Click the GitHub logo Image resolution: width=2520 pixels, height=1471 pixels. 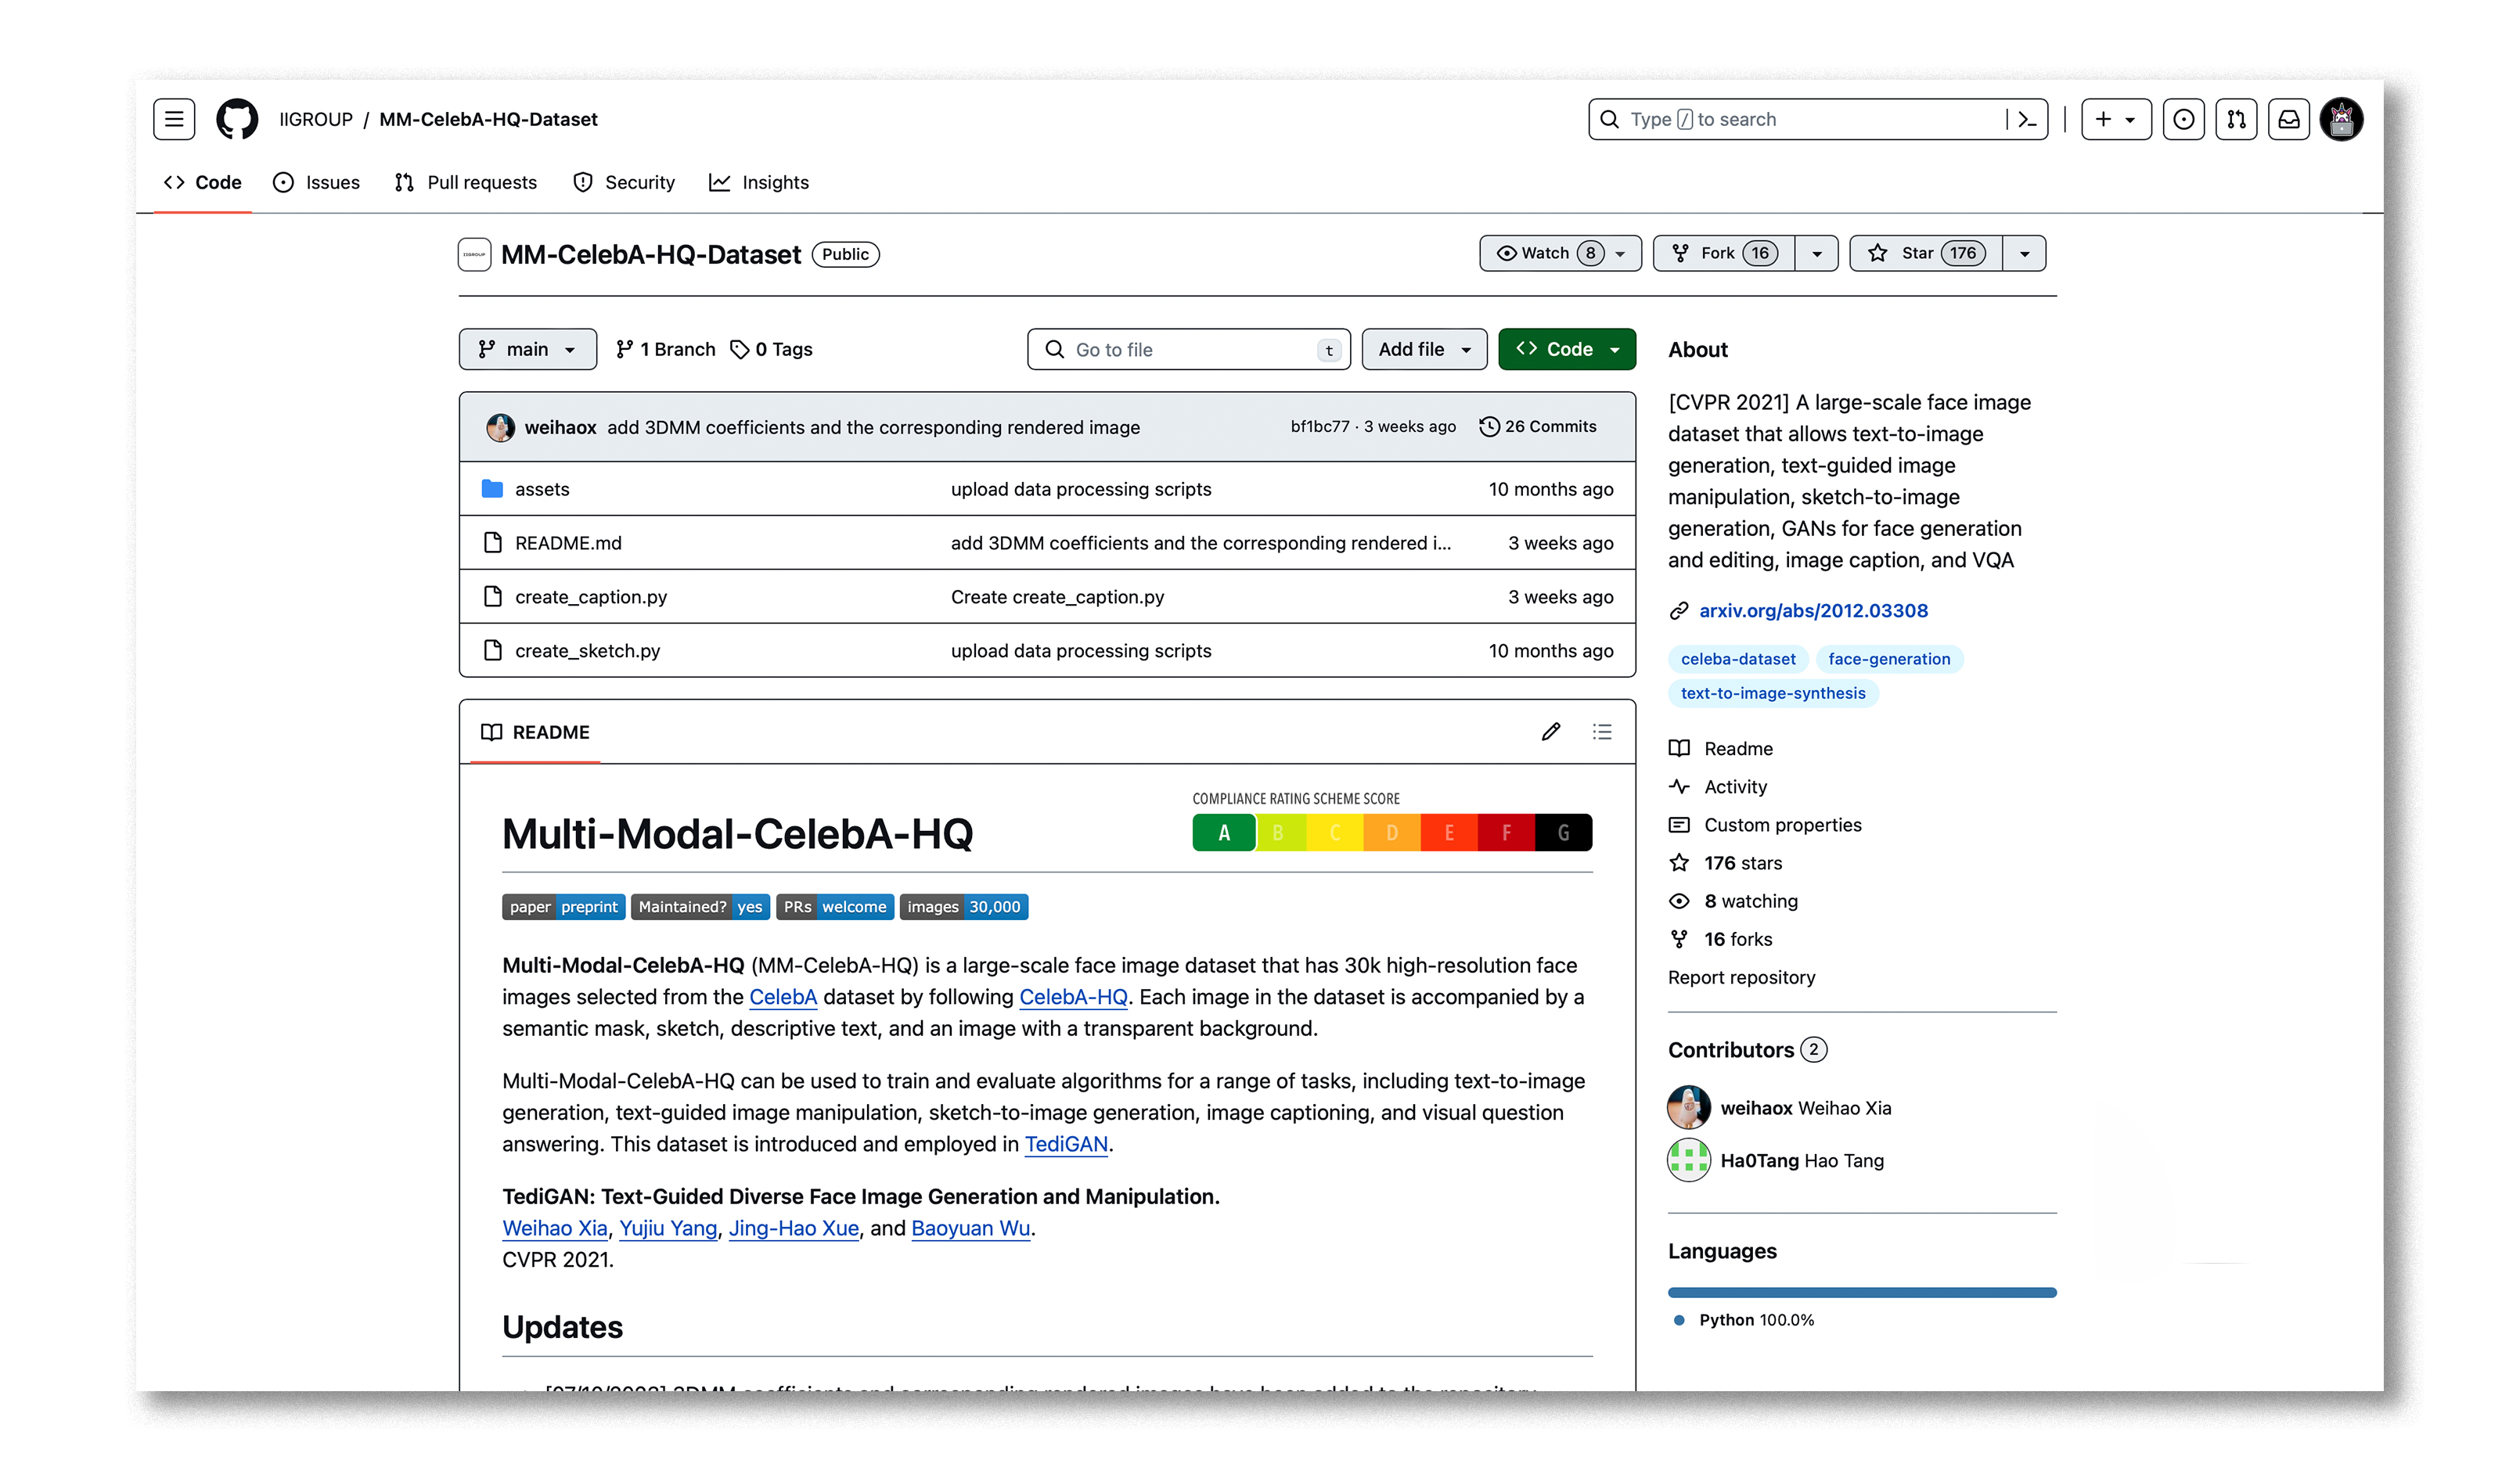(237, 119)
